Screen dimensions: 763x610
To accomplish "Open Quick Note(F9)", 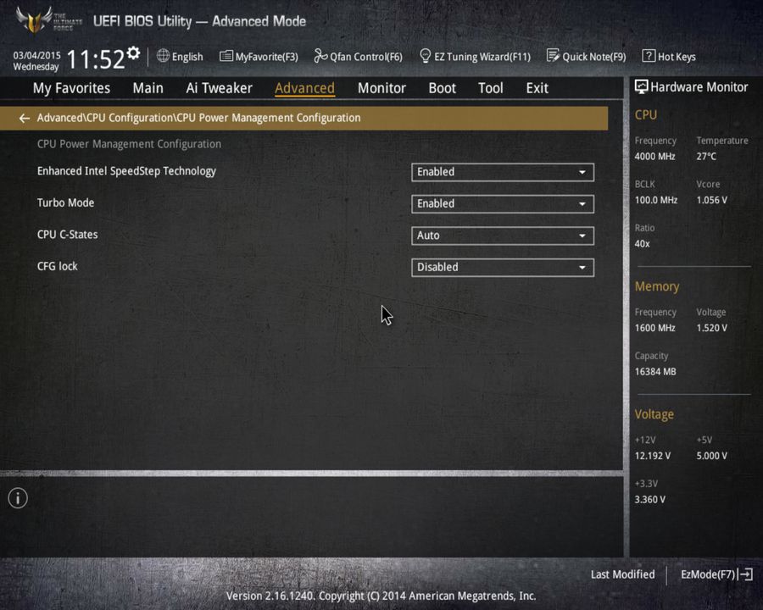I will (x=594, y=57).
